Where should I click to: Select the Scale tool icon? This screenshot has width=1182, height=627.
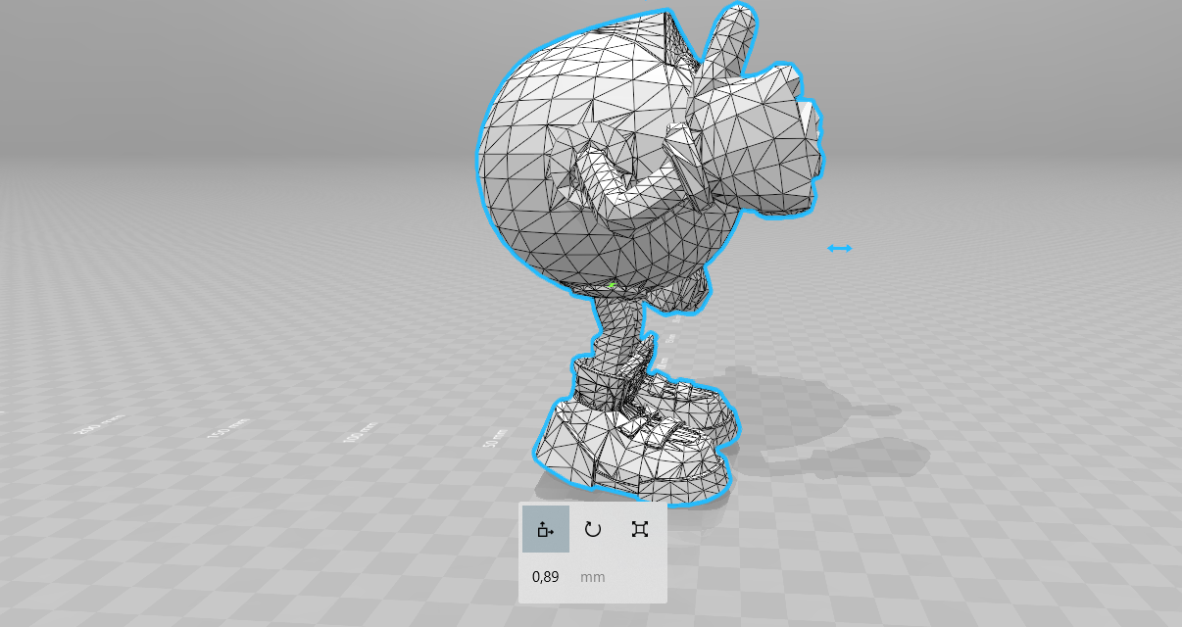coord(640,529)
